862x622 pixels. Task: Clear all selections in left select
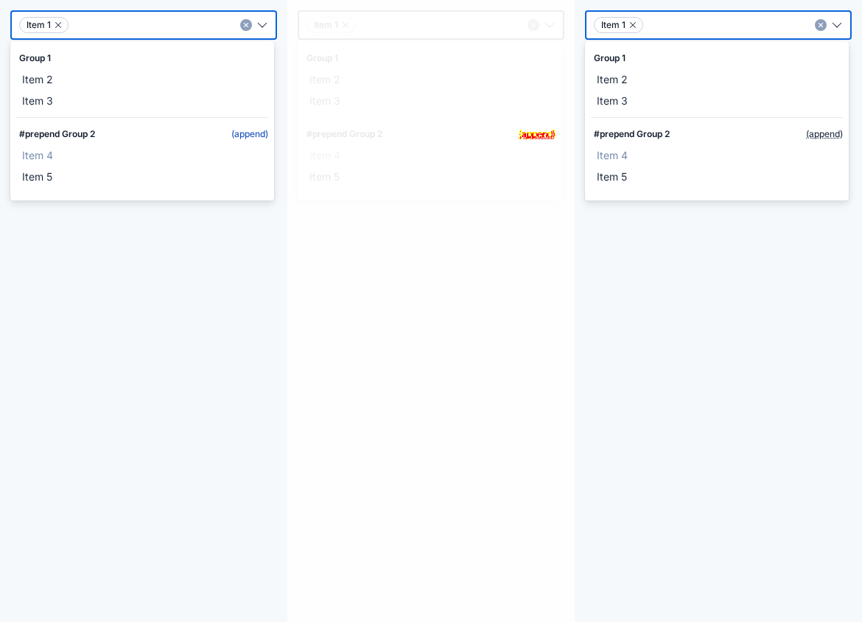[246, 25]
